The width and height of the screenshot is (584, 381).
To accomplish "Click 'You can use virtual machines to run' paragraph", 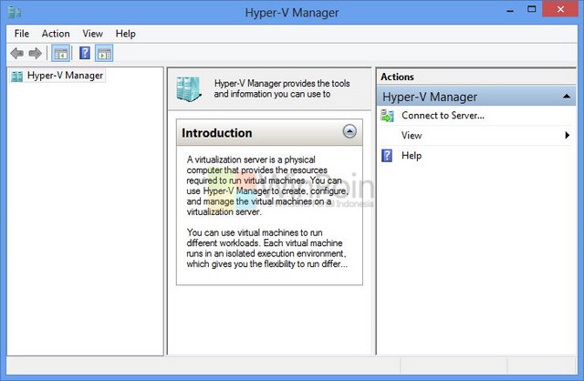I will (x=267, y=248).
